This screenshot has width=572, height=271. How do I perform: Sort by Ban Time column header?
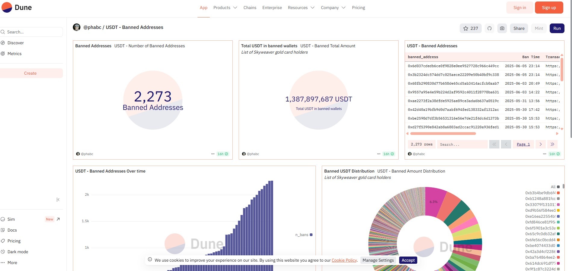click(531, 57)
